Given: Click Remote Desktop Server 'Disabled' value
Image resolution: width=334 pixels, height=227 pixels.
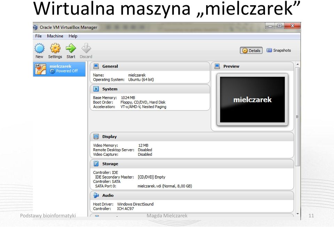Looking at the screenshot, I should pyautogui.click(x=145, y=150).
